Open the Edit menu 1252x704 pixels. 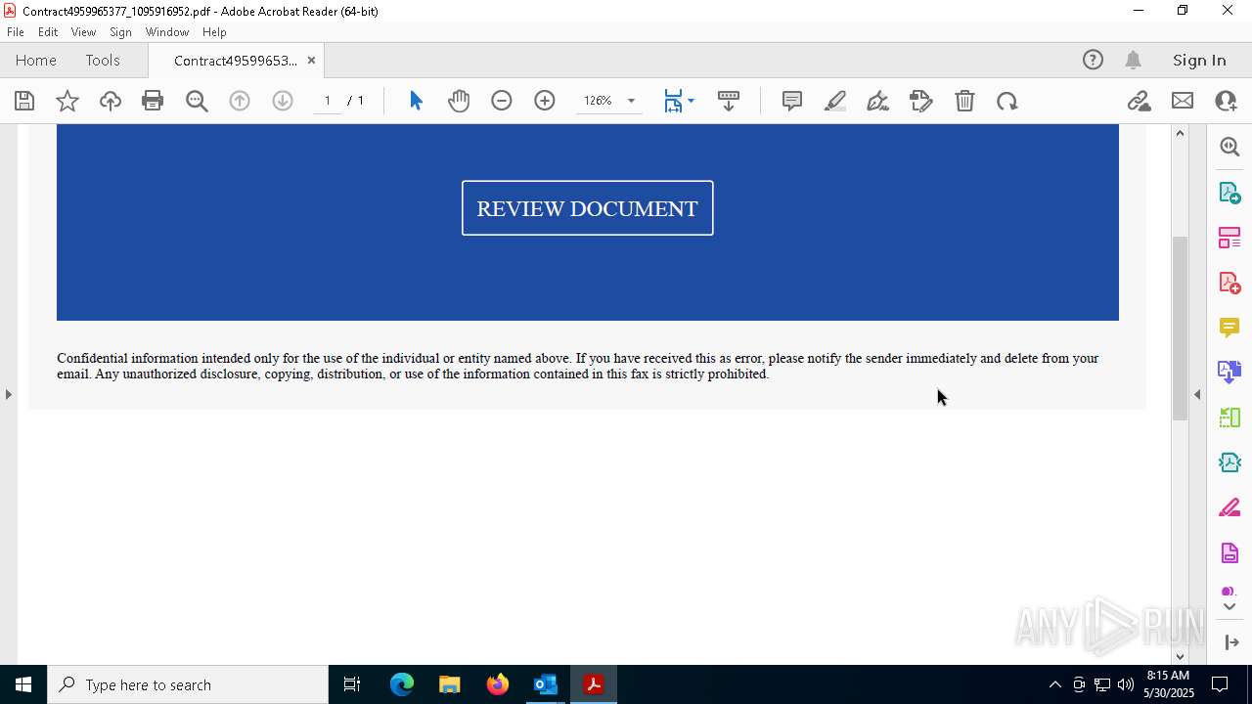pyautogui.click(x=48, y=31)
